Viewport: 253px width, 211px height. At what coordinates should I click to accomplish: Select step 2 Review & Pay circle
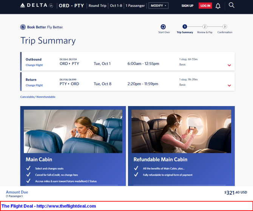click(205, 27)
